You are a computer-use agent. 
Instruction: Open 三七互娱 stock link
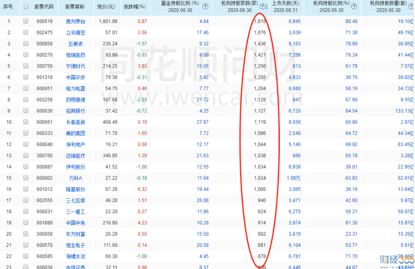[75, 201]
